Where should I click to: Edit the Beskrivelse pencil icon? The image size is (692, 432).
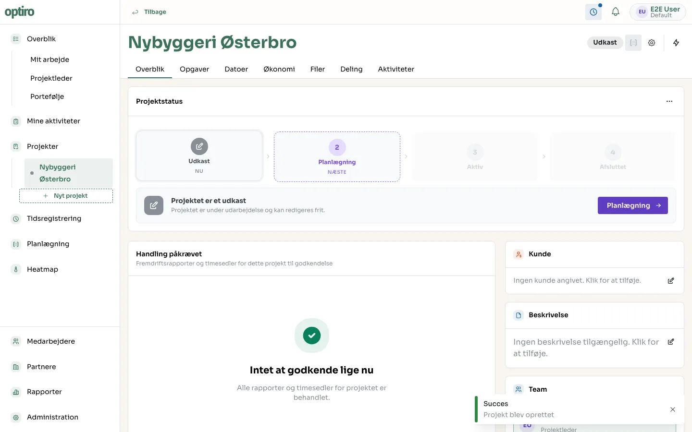click(x=671, y=342)
